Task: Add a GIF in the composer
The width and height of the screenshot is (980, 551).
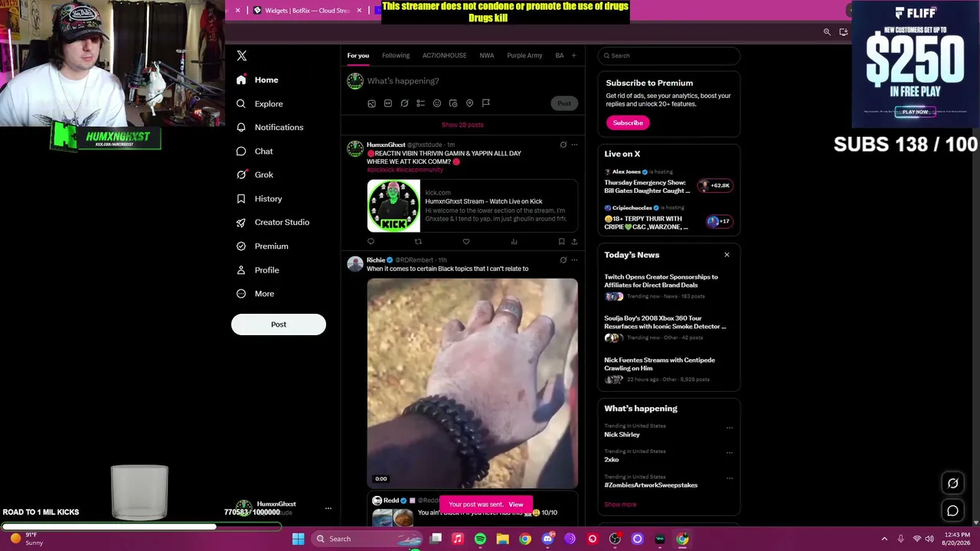Action: [x=388, y=103]
